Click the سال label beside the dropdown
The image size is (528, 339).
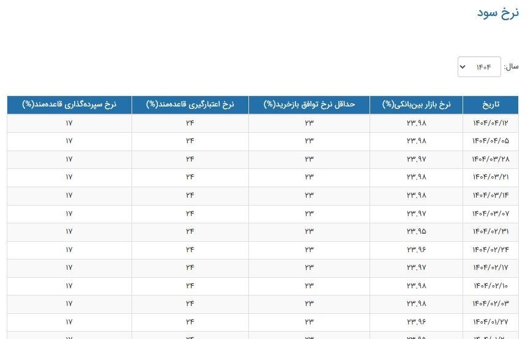point(511,67)
